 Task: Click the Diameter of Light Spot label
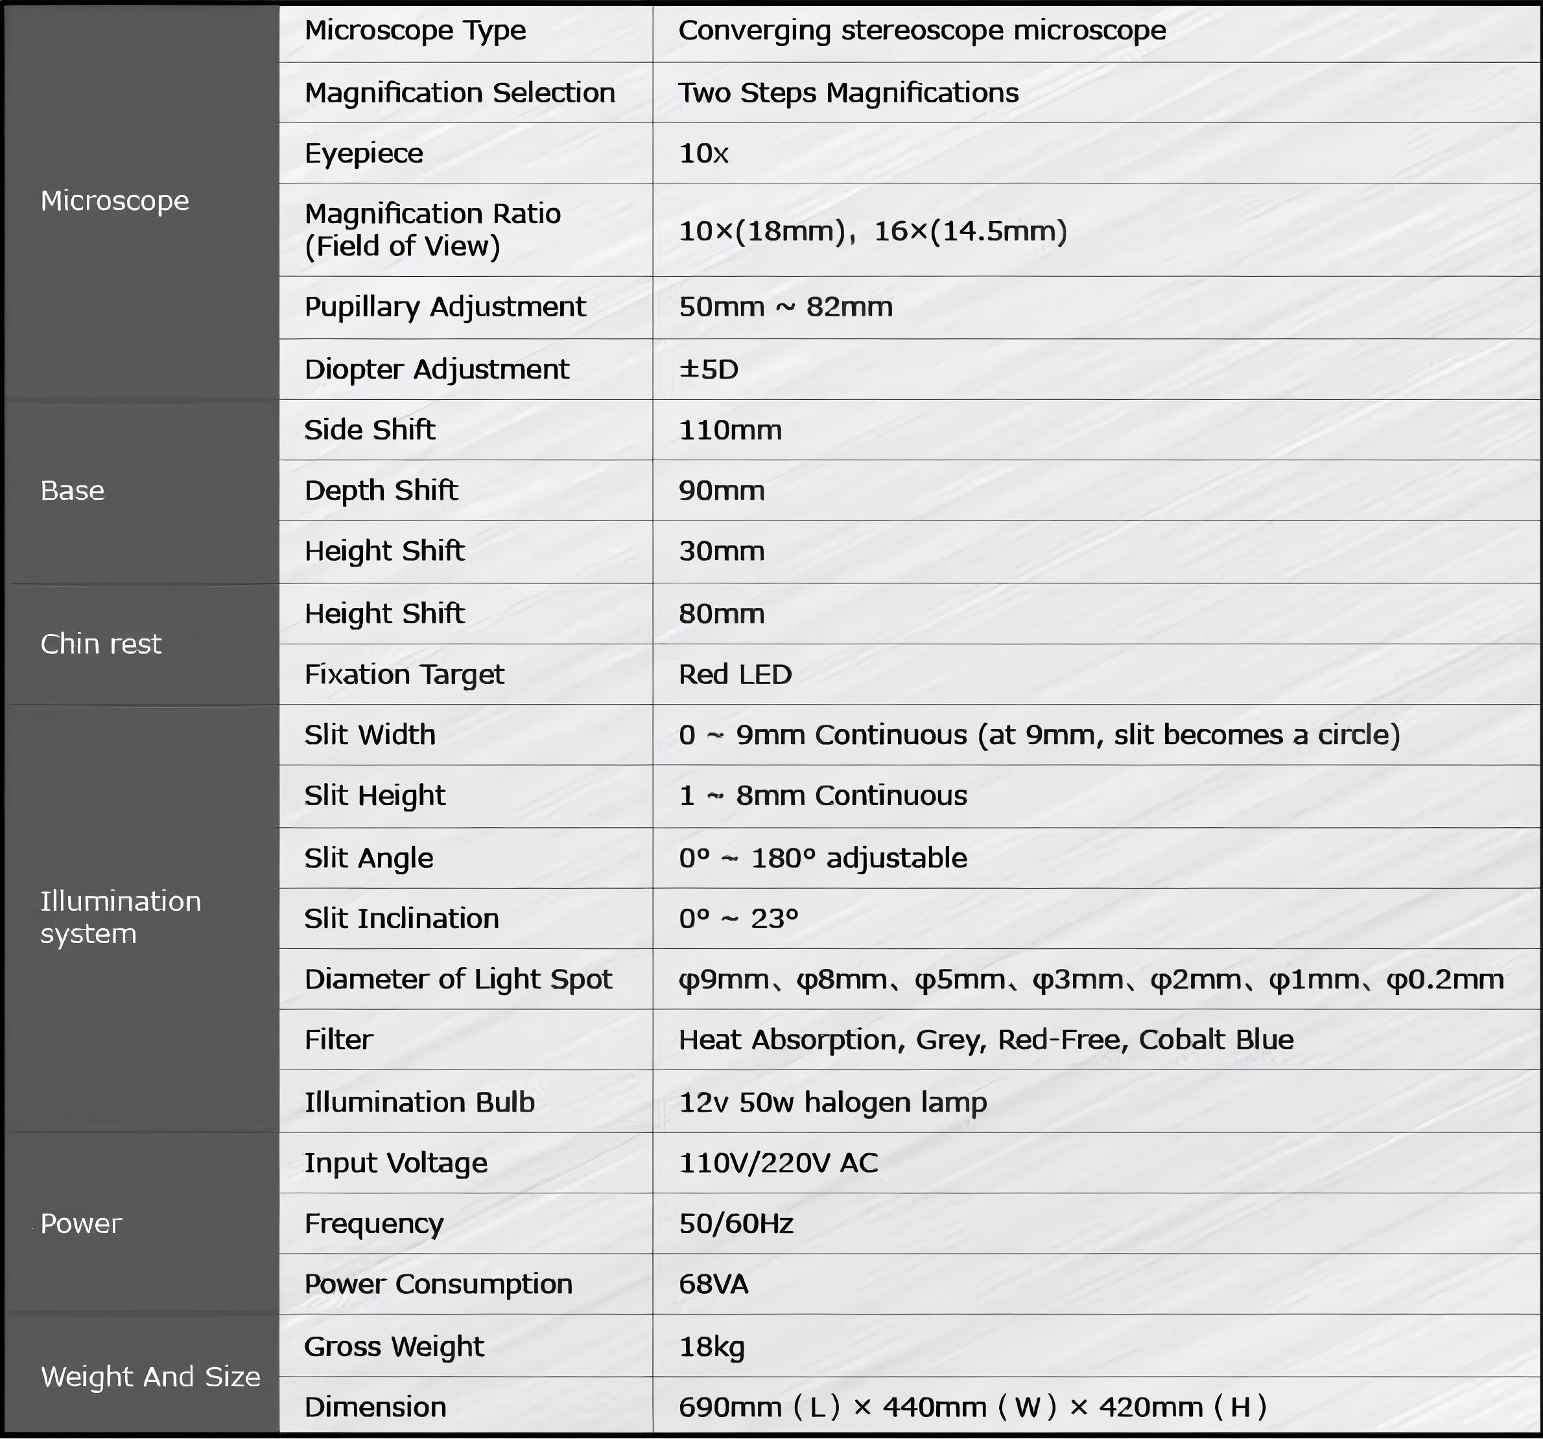coord(458,979)
